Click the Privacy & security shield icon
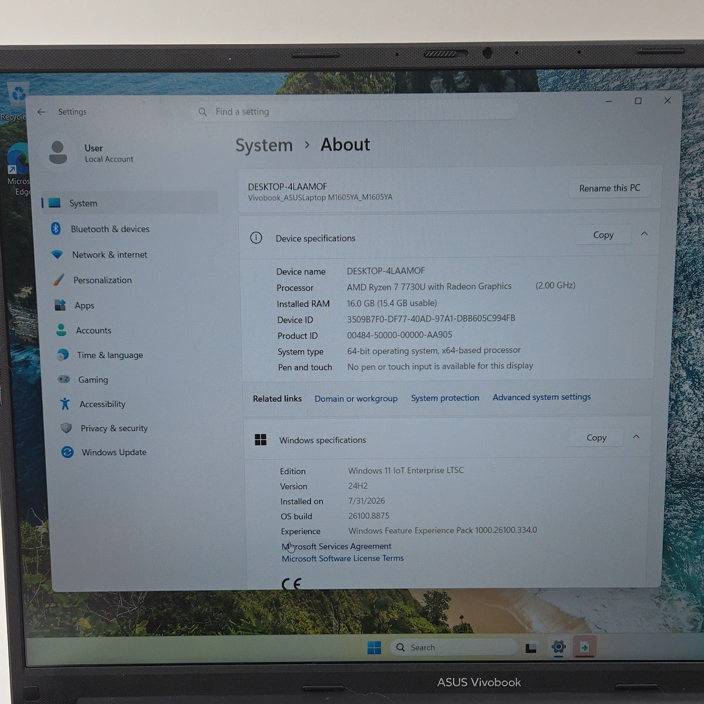 click(66, 428)
